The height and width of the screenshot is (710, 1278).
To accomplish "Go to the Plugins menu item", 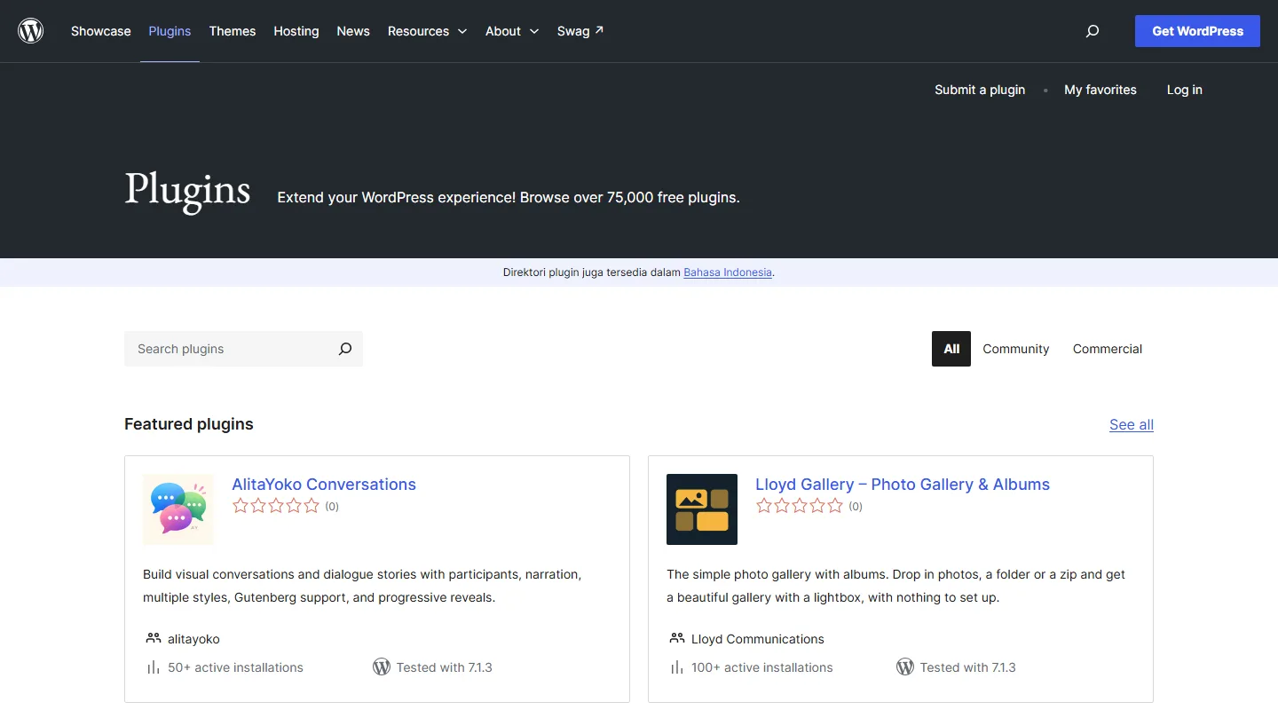I will coord(170,31).
